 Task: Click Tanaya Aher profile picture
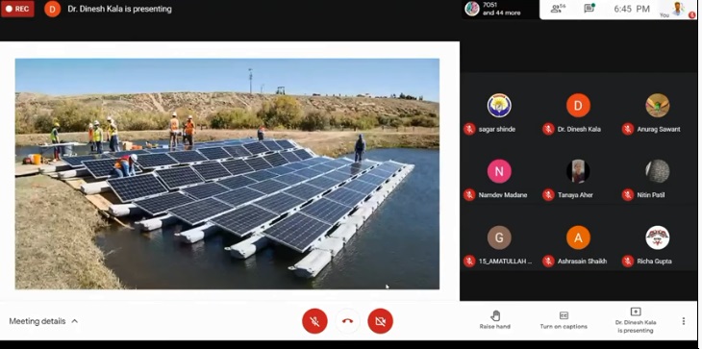(578, 171)
